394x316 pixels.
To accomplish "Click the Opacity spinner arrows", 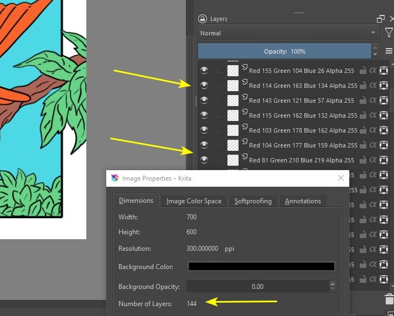I will coord(376,51).
